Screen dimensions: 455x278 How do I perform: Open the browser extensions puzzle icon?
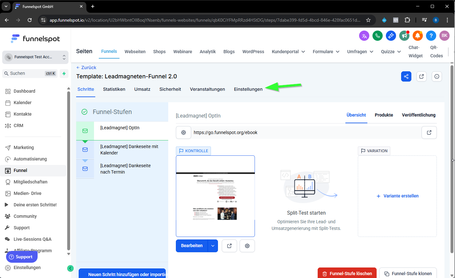407,20
